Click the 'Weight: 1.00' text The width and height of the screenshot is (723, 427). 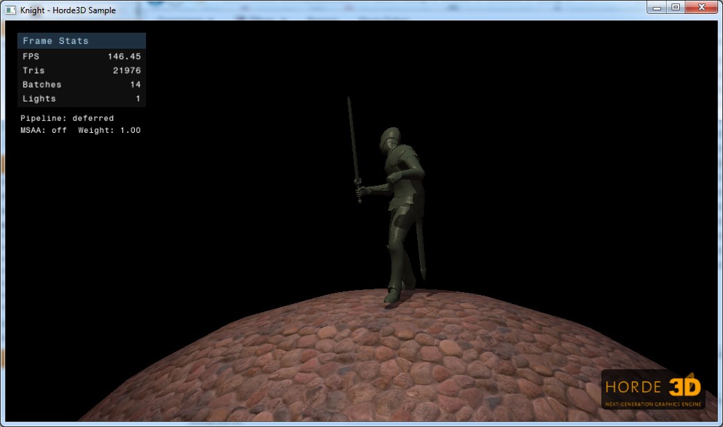109,130
